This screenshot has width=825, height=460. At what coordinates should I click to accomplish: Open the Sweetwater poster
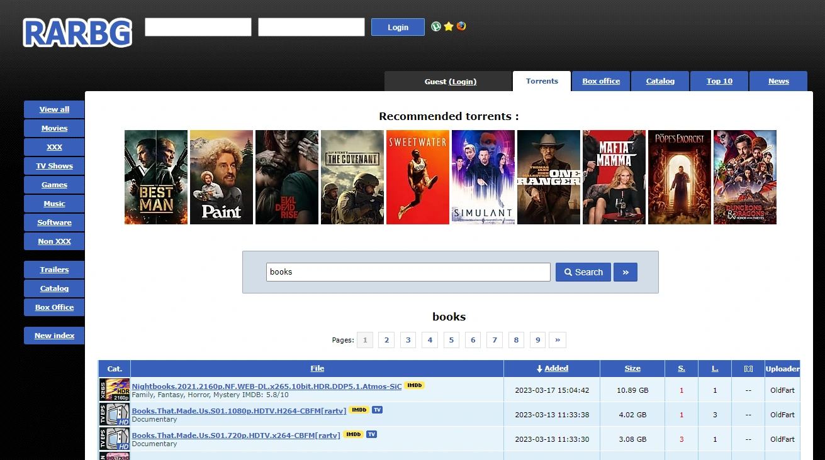click(x=418, y=177)
